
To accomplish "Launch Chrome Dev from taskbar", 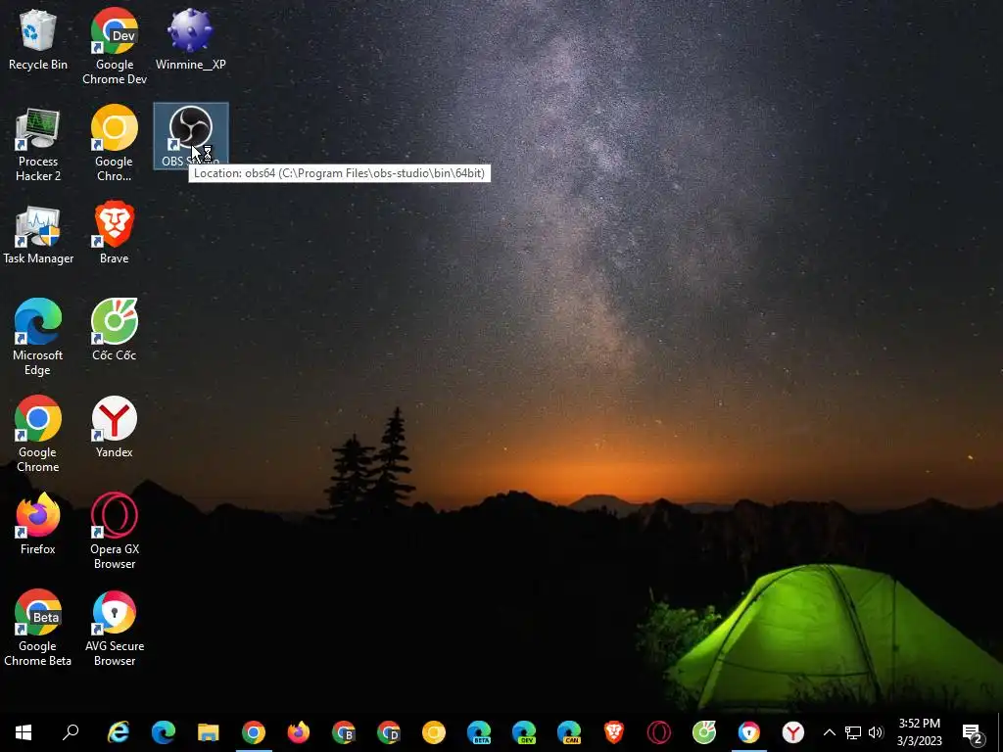I will click(x=388, y=732).
